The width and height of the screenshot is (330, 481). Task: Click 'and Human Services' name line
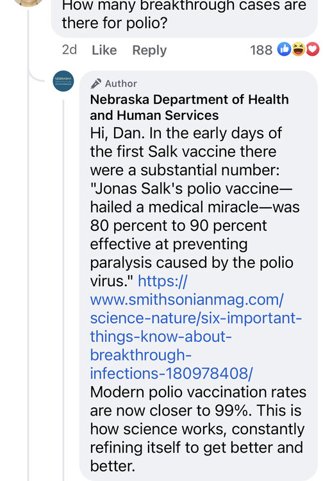click(154, 115)
